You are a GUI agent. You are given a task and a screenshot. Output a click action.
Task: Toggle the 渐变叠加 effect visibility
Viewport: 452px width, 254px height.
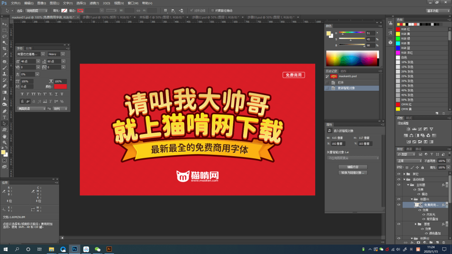424,219
